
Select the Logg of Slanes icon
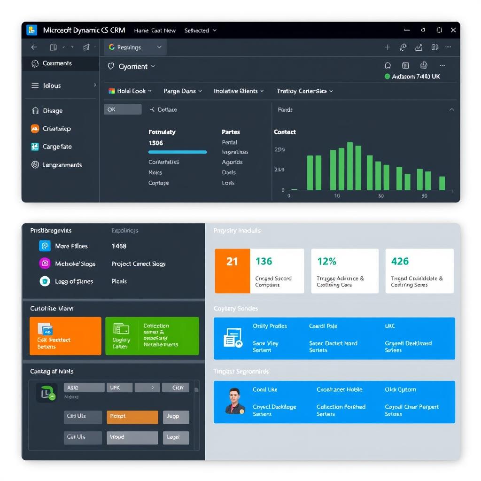click(45, 281)
